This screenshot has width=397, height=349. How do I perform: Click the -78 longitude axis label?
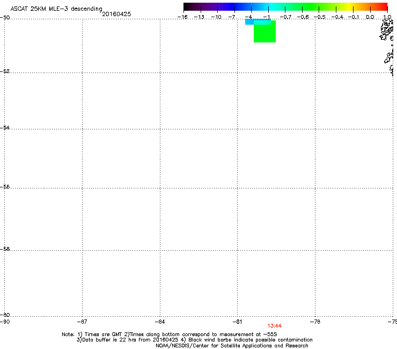[315, 322]
